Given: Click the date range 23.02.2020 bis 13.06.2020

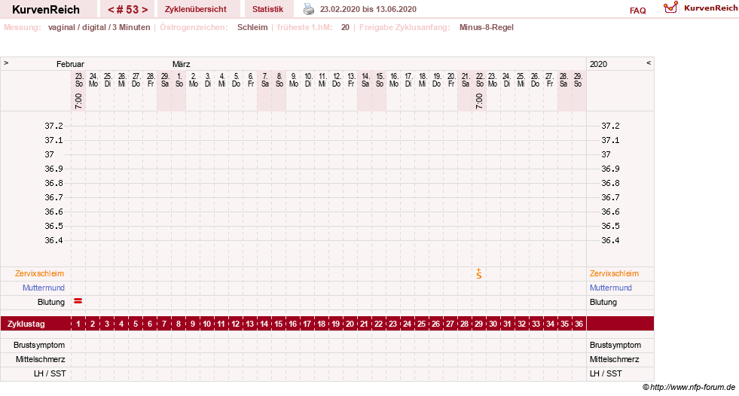Looking at the screenshot, I should coord(368,10).
